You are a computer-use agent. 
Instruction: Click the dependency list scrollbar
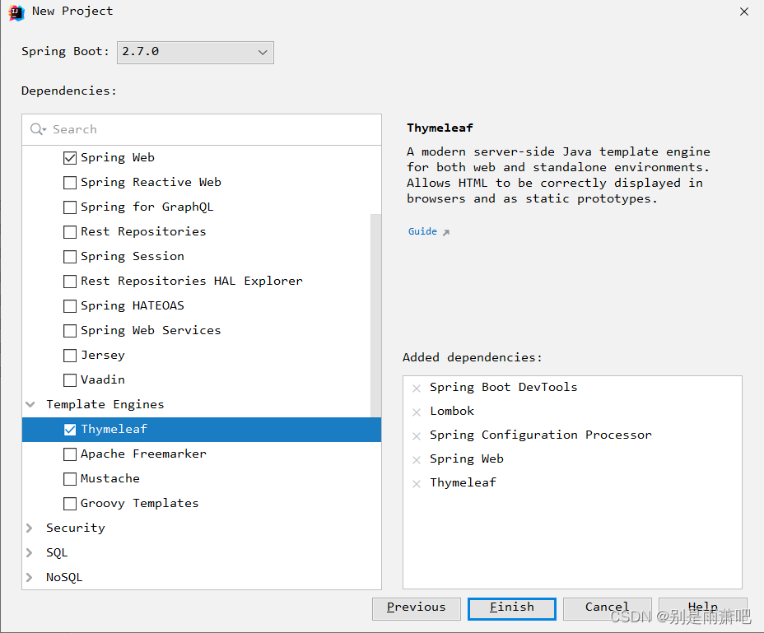(375, 315)
